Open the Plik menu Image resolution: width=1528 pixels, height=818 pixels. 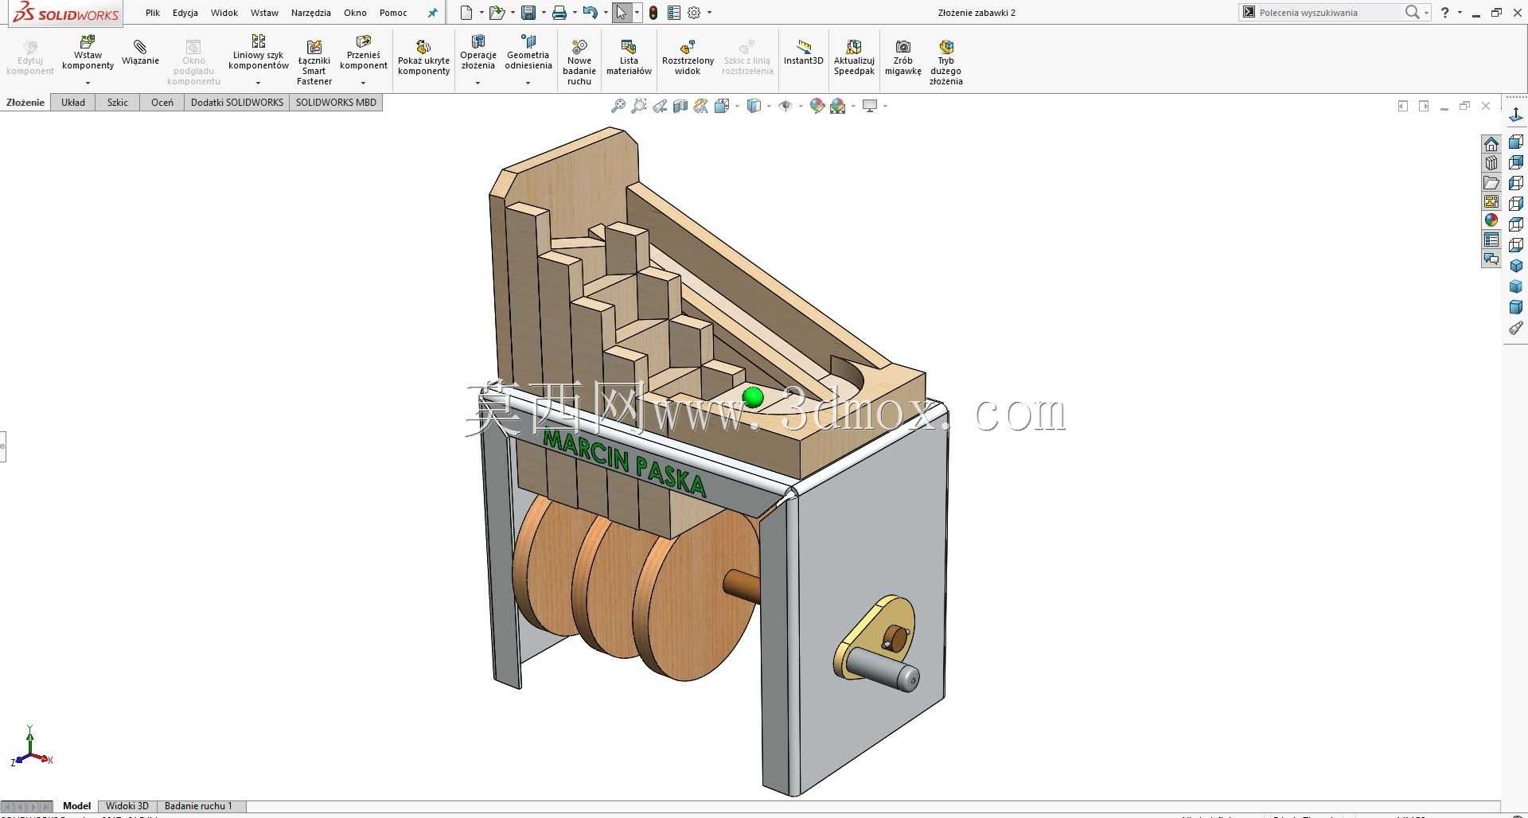point(153,13)
